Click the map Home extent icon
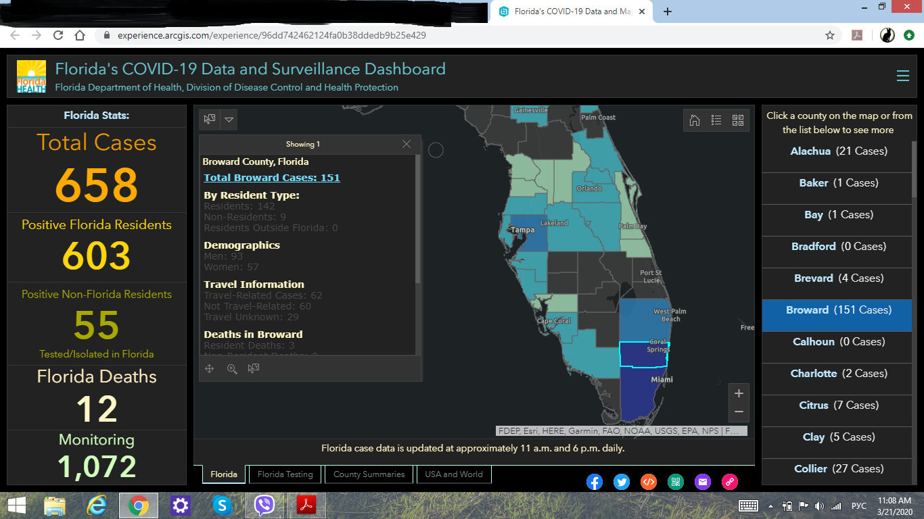 pyautogui.click(x=695, y=120)
